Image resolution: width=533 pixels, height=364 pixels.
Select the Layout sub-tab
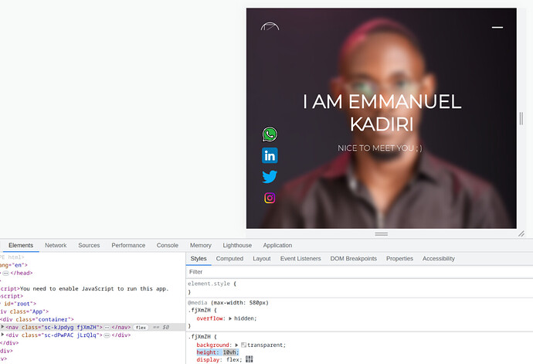(x=262, y=259)
